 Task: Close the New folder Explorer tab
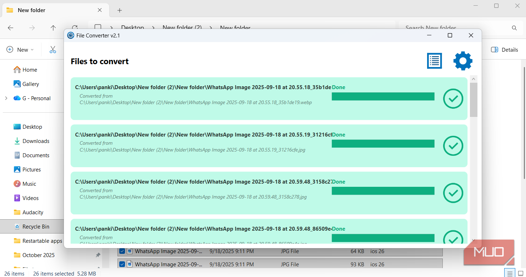(100, 10)
